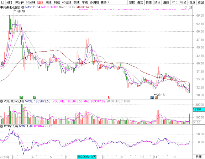Click the volume MA10: 478510.06 value
The width and height of the screenshot is (205, 159).
point(118,101)
